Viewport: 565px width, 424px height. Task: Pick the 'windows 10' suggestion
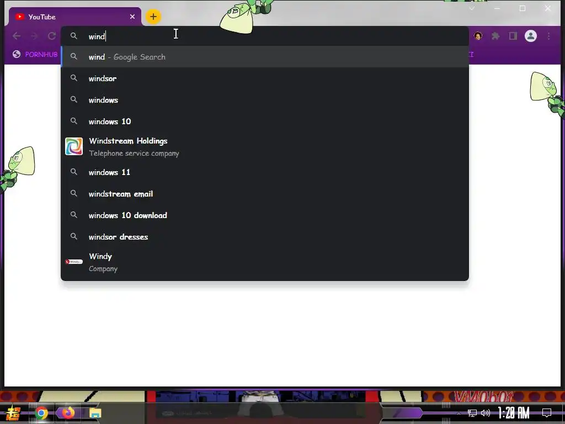(265, 121)
